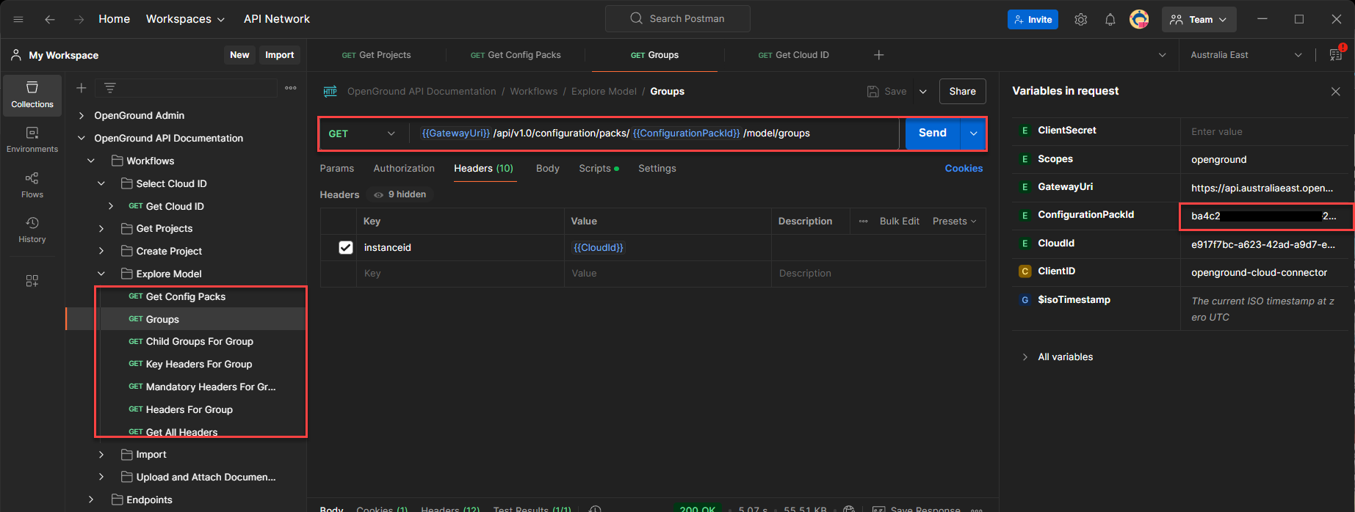Click the New button
The image size is (1355, 512).
tap(239, 55)
